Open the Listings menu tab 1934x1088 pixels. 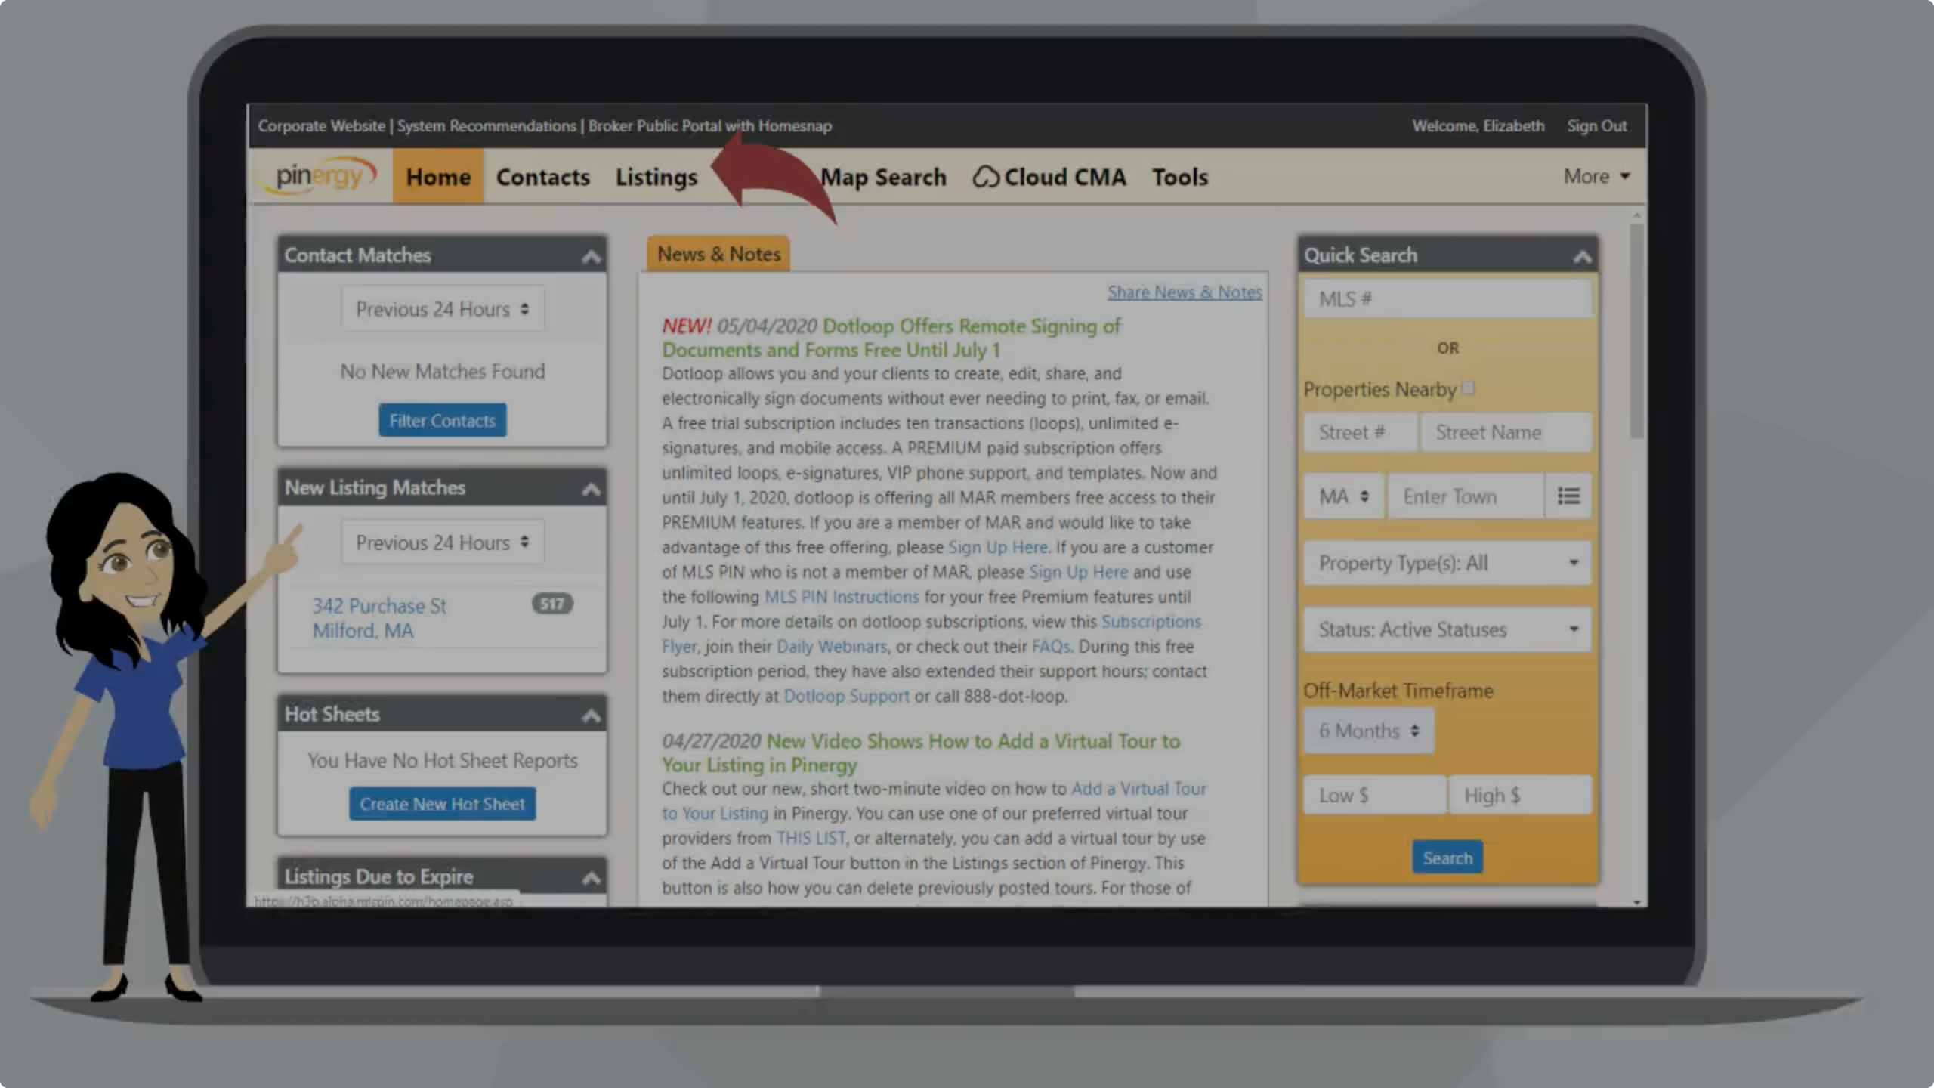657,177
